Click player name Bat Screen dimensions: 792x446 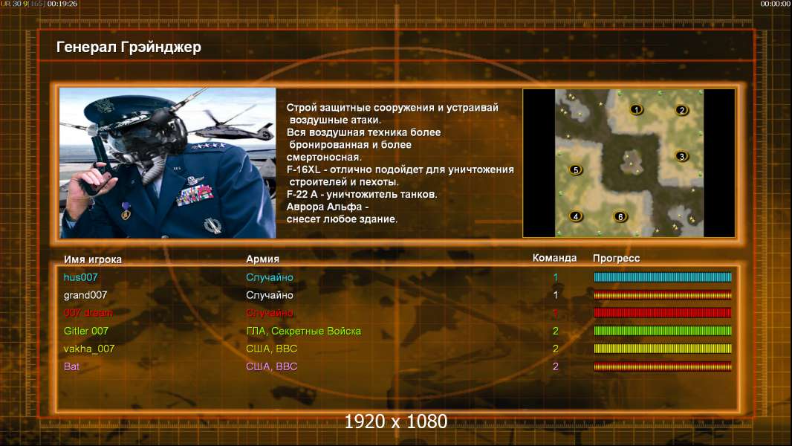click(71, 366)
